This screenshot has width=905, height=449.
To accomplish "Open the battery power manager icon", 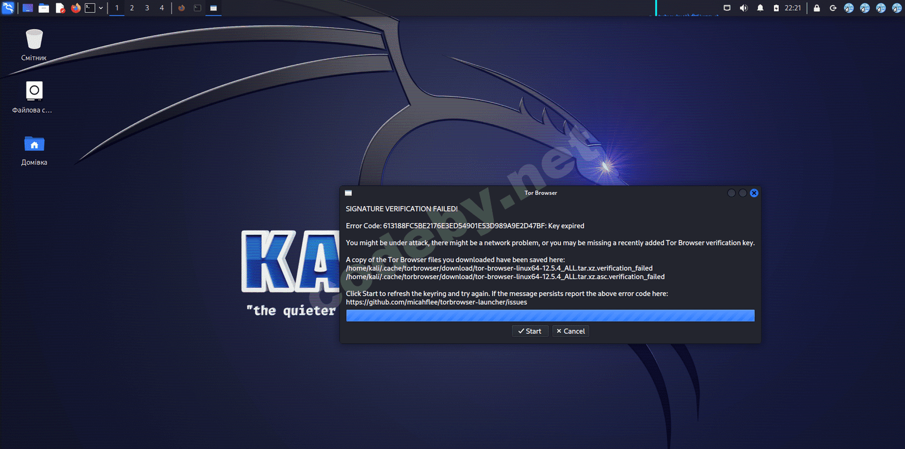I will 776,8.
